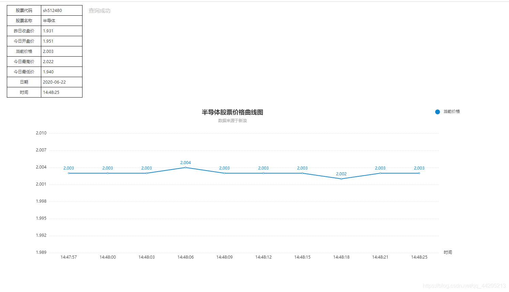The image size is (509, 292).
Task: Click the data point at 14:48:09
Action: [x=224, y=173]
